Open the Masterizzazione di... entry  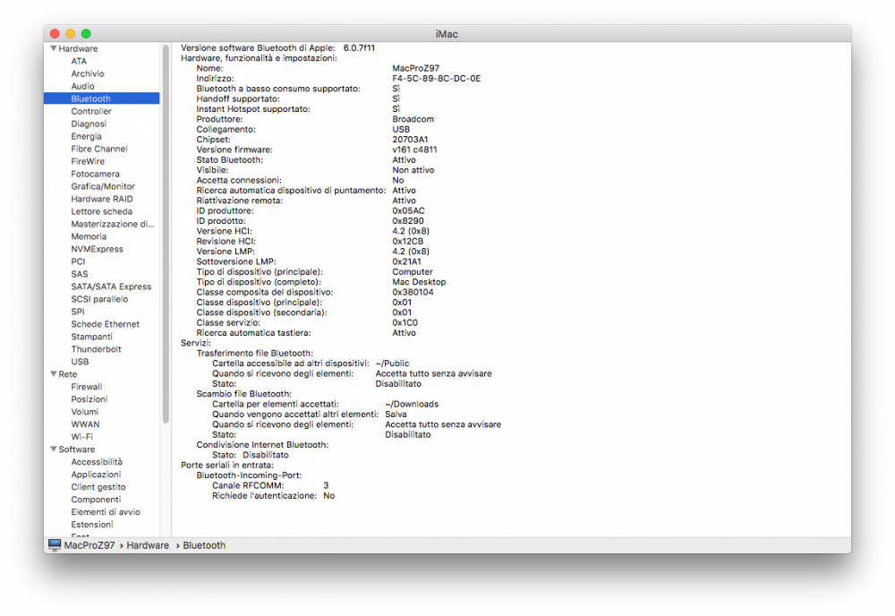pos(113,225)
